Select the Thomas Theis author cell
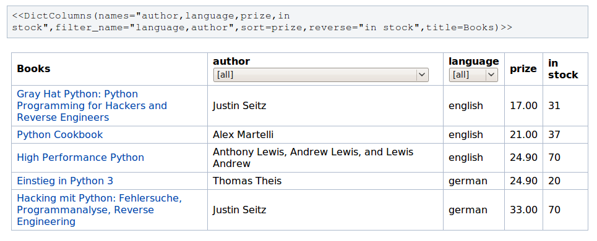 click(x=247, y=181)
